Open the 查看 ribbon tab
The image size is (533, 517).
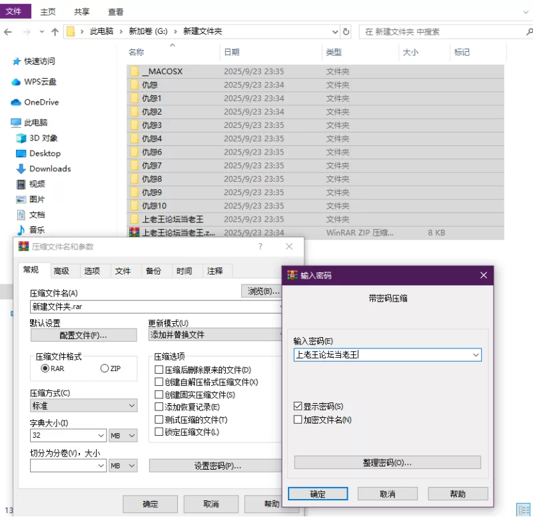tap(116, 11)
